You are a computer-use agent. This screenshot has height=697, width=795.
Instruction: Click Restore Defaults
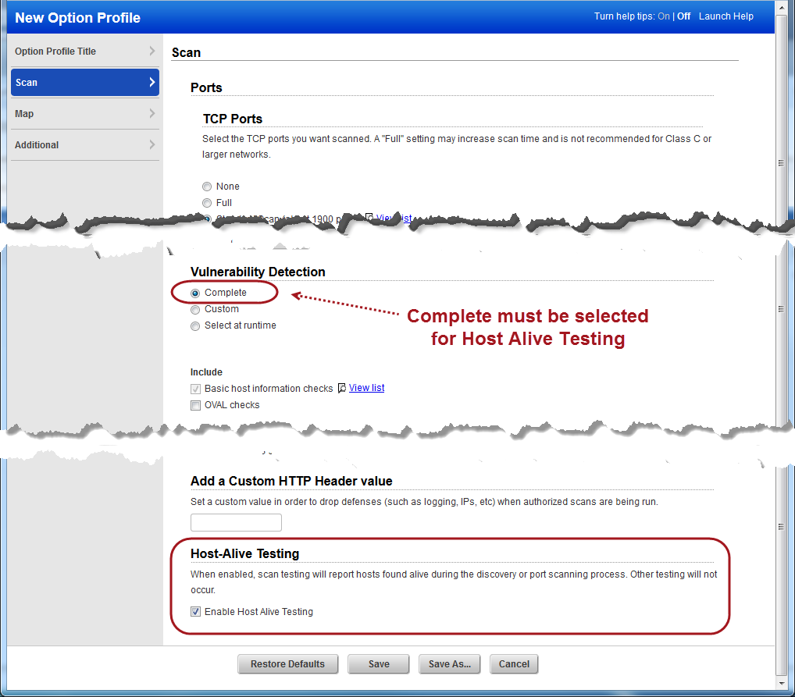(x=287, y=663)
